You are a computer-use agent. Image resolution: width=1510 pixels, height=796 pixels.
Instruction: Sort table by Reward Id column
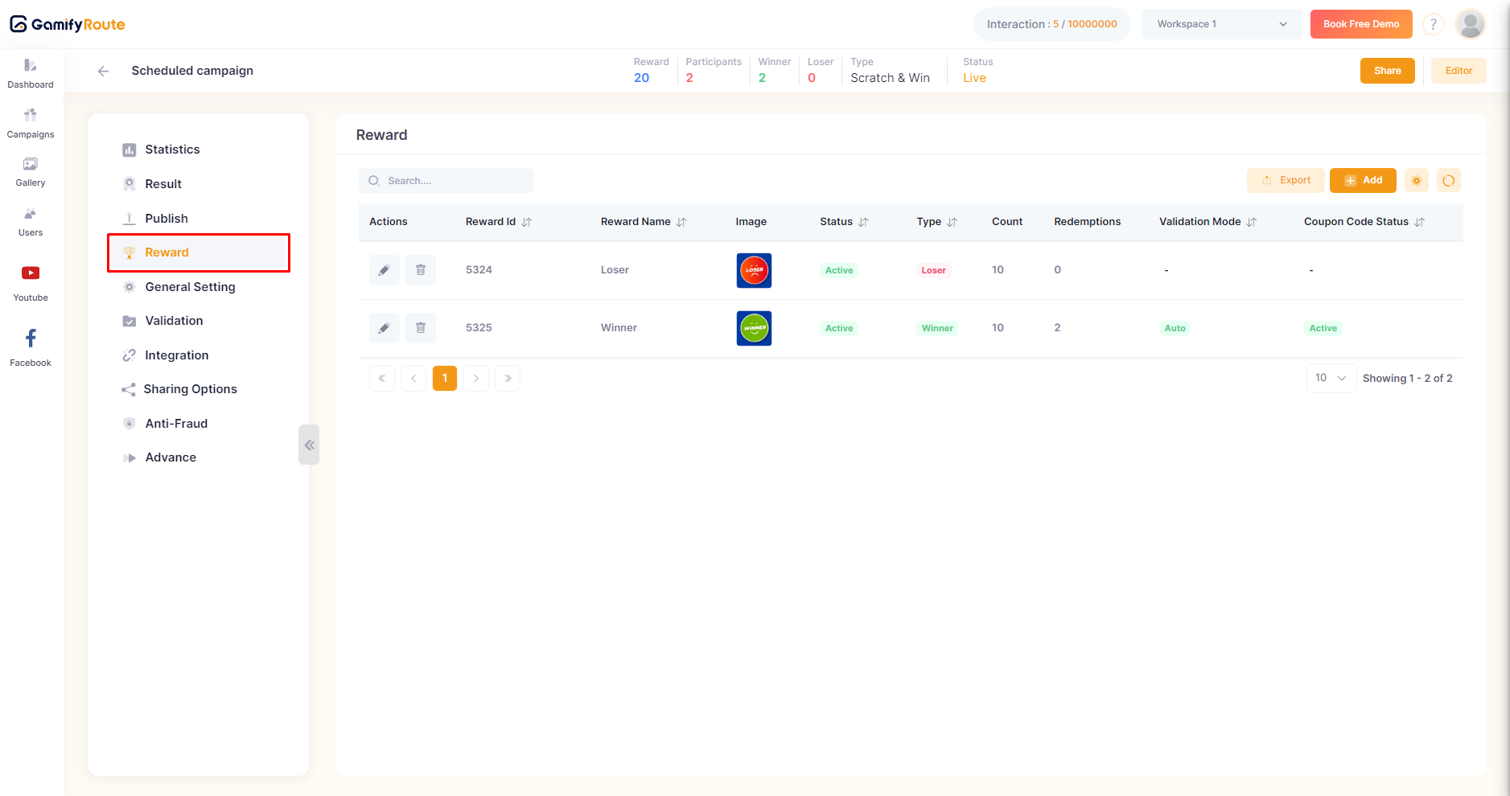pyautogui.click(x=526, y=222)
